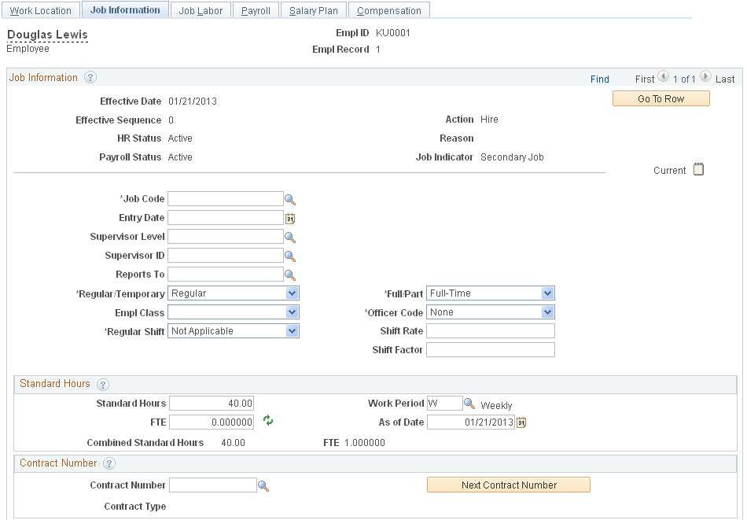This screenshot has height=520, width=747.
Task: Open the Reports To lookup magnifier
Action: coord(290,275)
